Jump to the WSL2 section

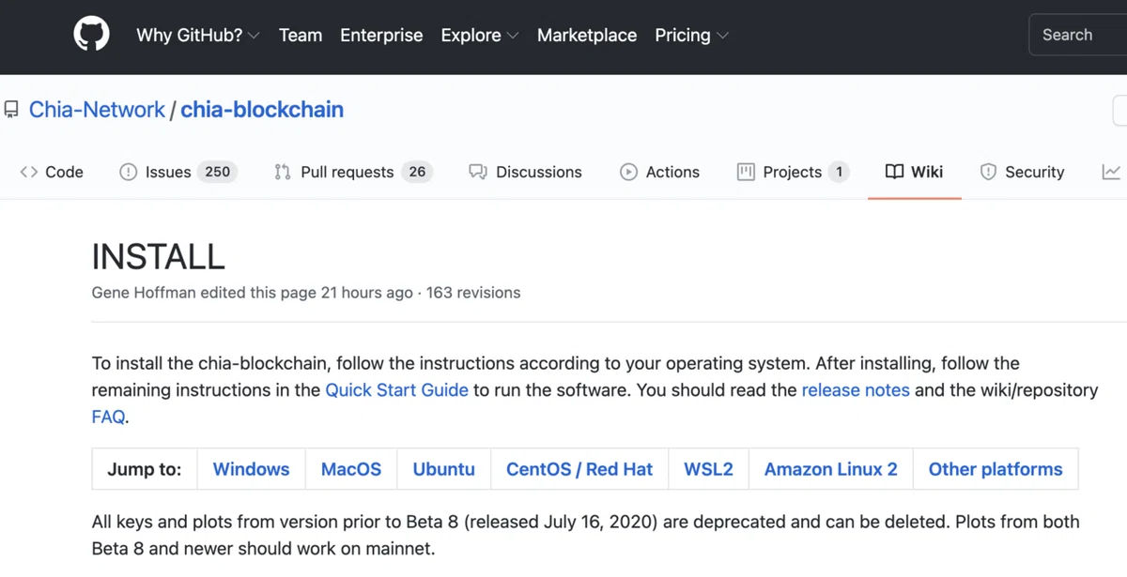(708, 469)
